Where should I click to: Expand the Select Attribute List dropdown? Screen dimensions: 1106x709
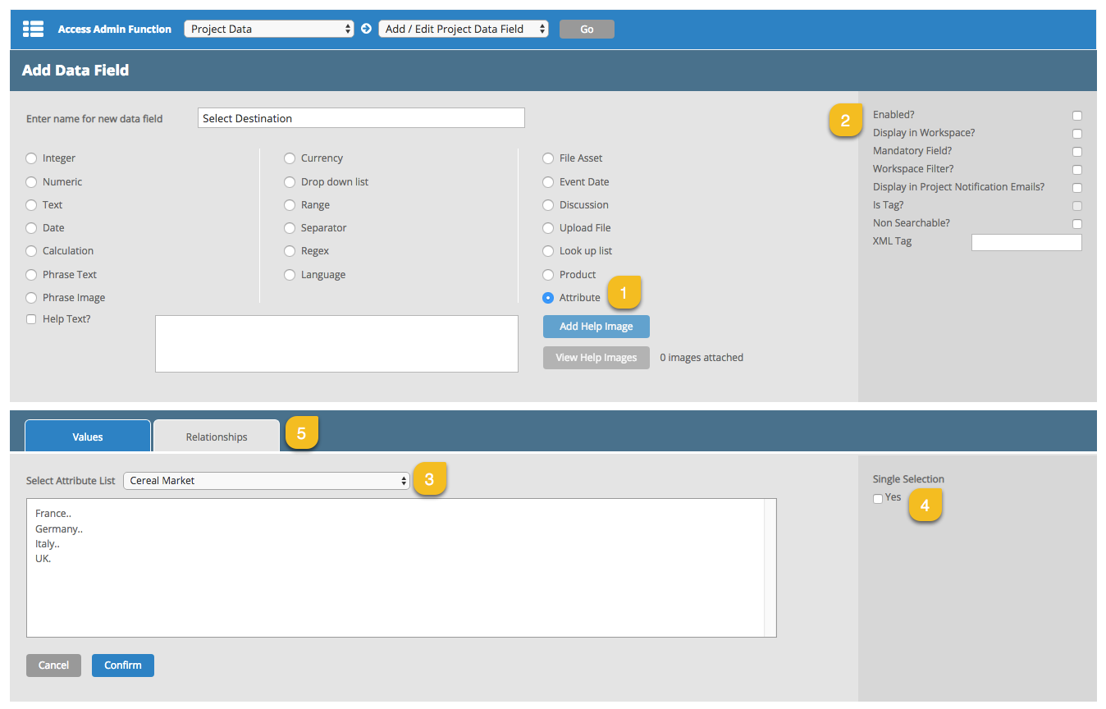[267, 481]
